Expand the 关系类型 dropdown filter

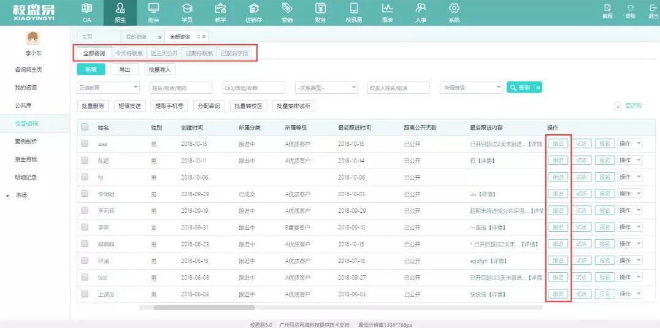point(326,88)
